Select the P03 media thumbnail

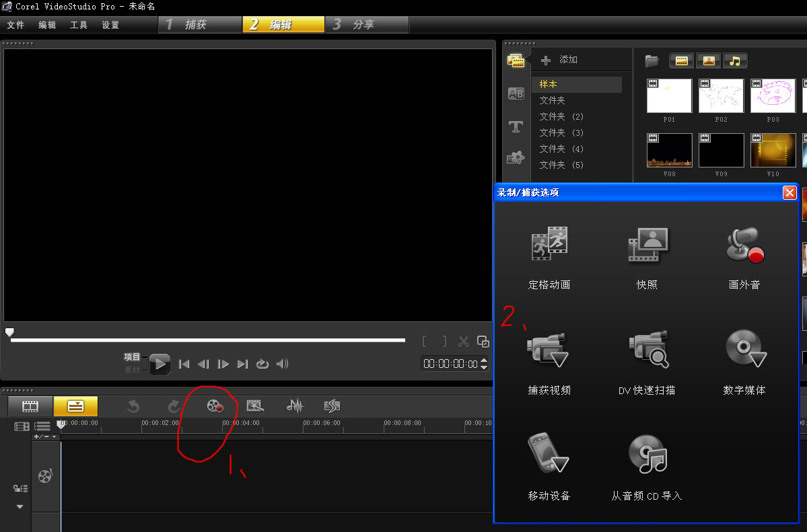coord(773,96)
